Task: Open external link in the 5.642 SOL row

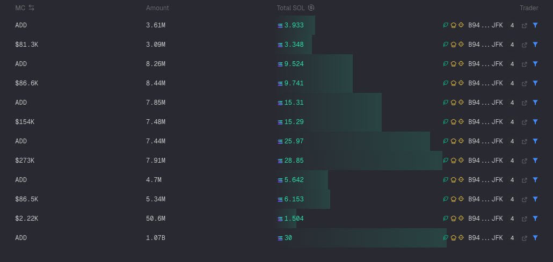Action: pos(525,180)
